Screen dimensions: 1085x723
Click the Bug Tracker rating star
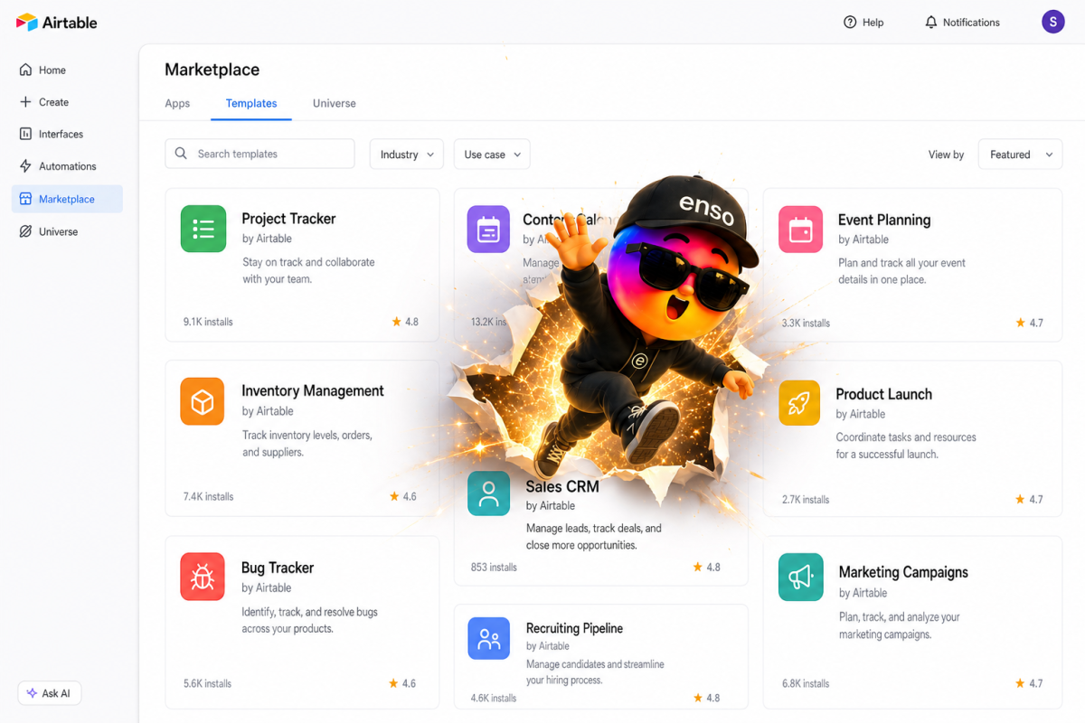(394, 683)
